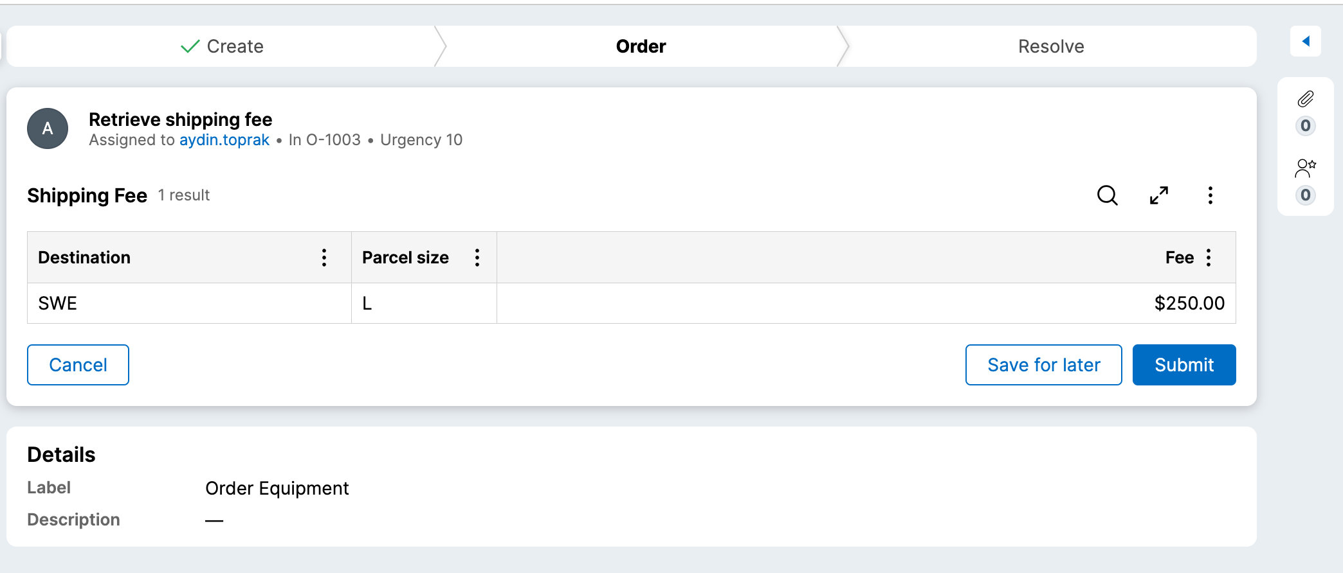Viewport: 1343px width, 573px height.
Task: Click the SWE destination cell
Action: coord(58,303)
